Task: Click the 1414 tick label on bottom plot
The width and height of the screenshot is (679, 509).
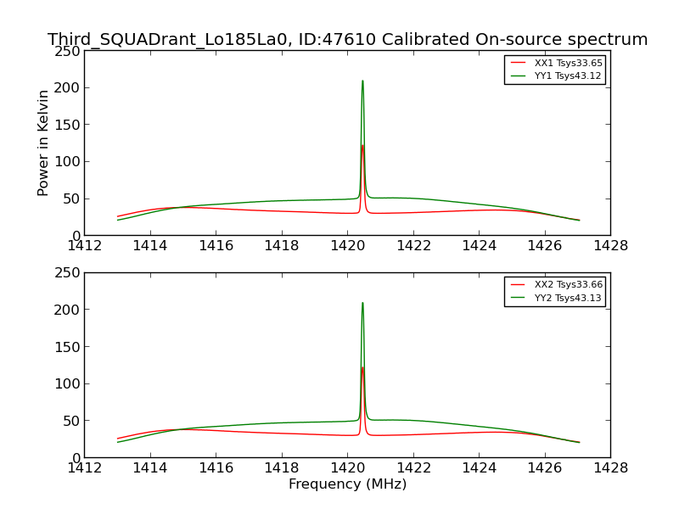Action: click(x=150, y=468)
